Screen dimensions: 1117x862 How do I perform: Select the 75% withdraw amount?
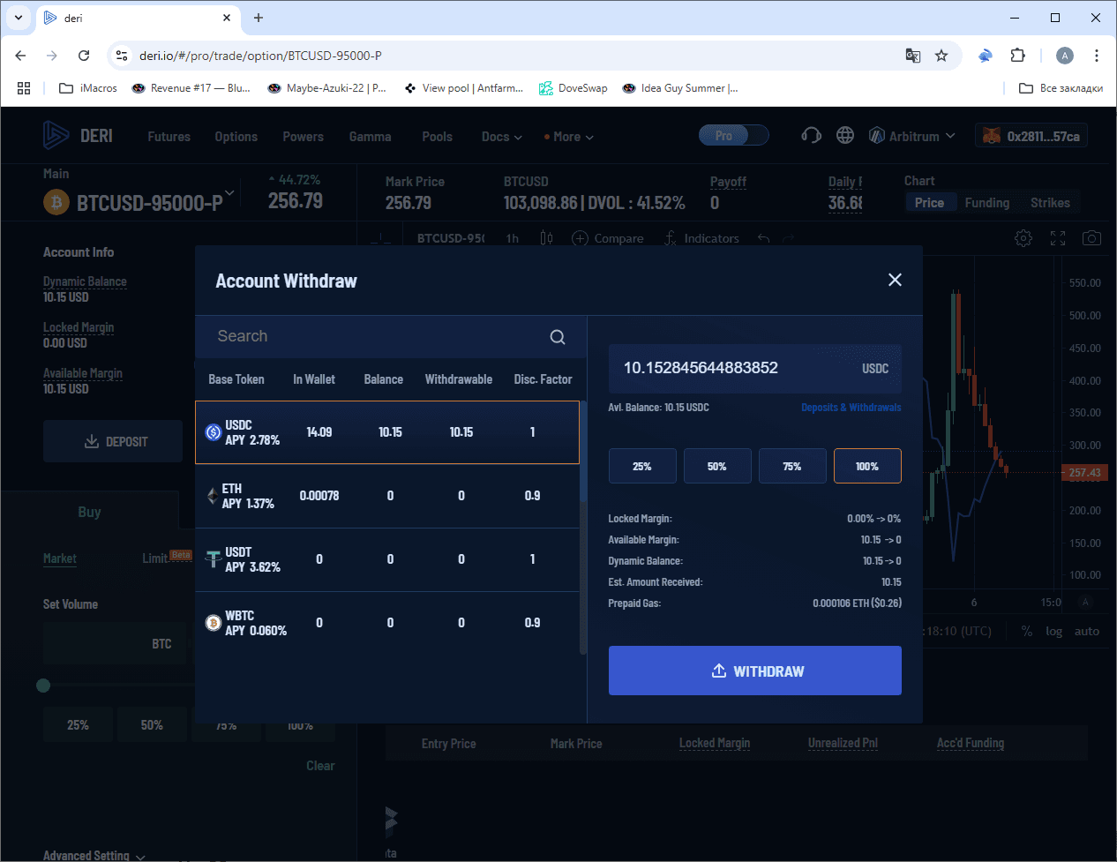(x=792, y=466)
